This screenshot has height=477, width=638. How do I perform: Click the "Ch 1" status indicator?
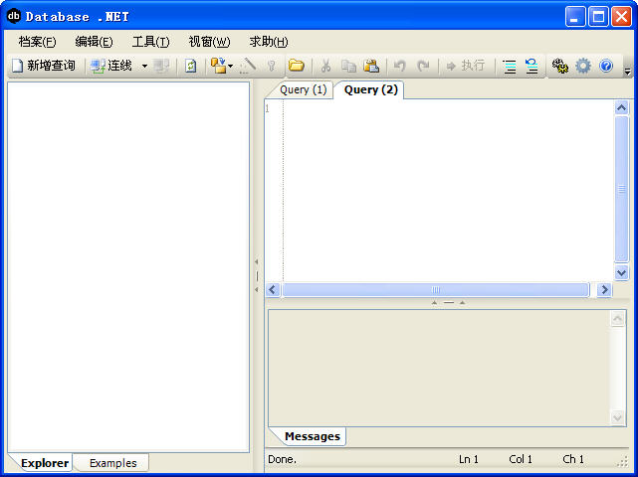click(573, 459)
